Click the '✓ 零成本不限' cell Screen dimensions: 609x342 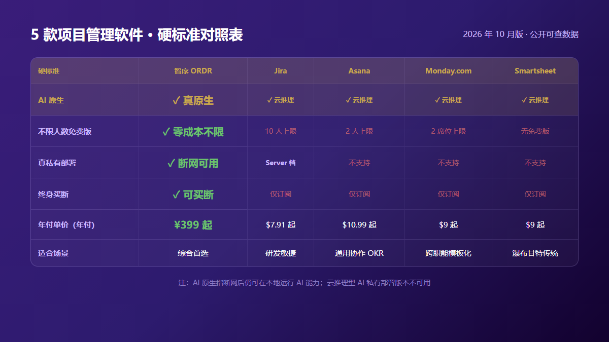tap(193, 132)
